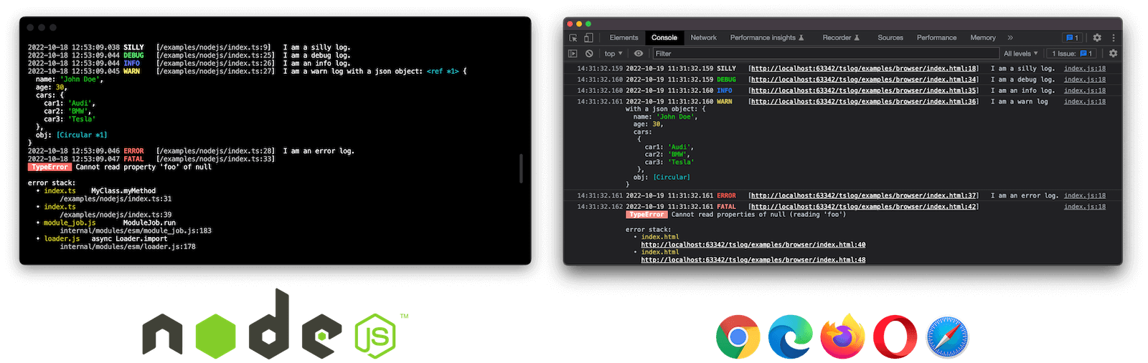
Task: Click the Node.js logo
Action: 276,324
